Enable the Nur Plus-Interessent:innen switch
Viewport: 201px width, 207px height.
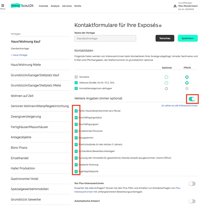click(192, 184)
